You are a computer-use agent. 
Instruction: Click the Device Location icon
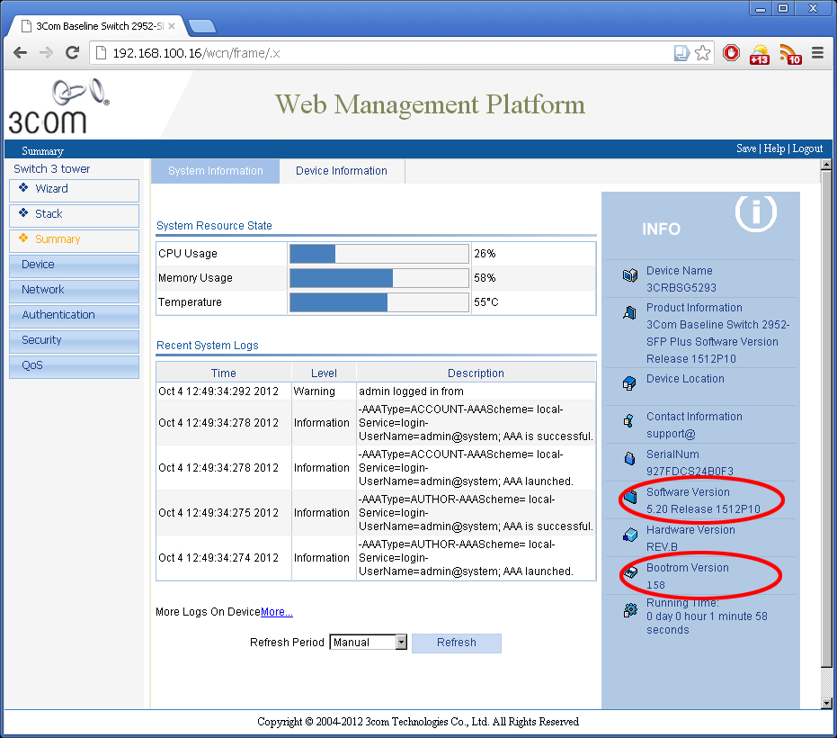click(629, 383)
